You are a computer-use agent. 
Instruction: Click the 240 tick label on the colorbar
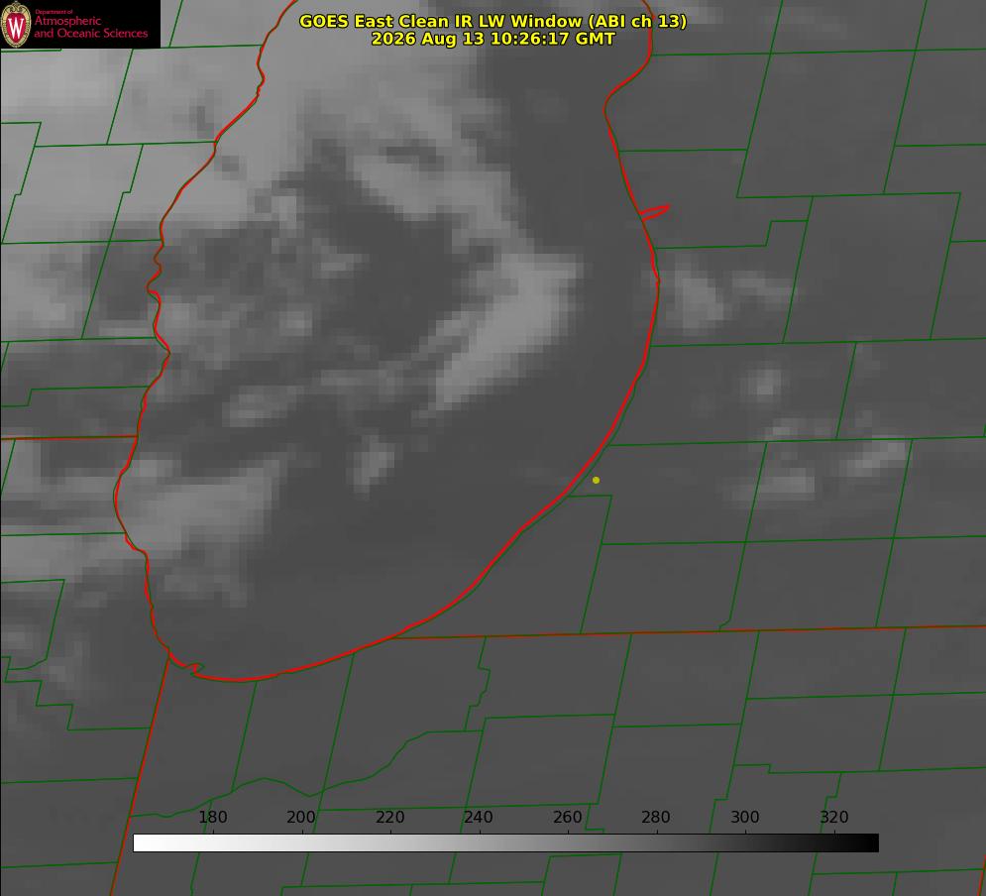(479, 817)
